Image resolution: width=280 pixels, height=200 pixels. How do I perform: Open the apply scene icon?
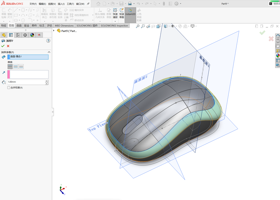click(x=185, y=26)
